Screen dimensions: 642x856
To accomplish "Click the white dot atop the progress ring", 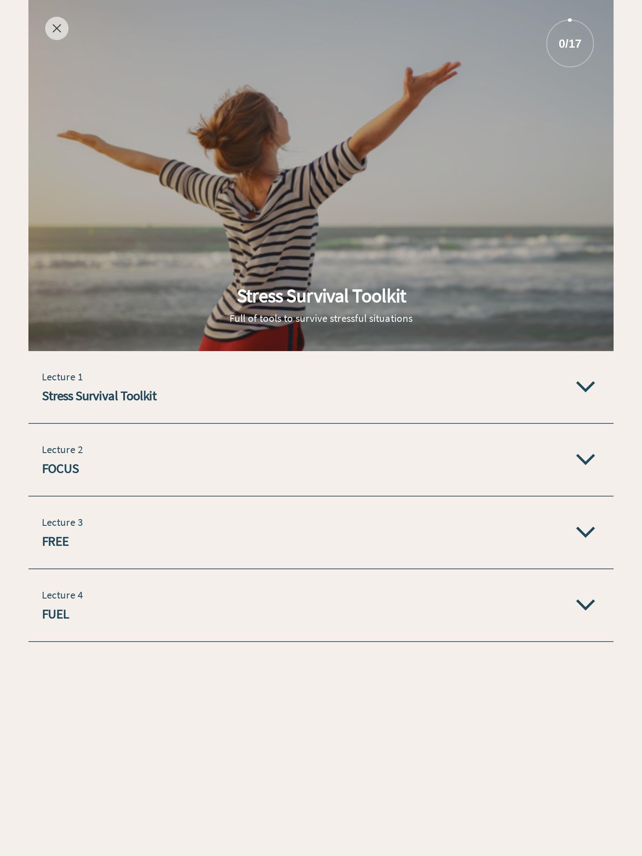I will point(570,20).
